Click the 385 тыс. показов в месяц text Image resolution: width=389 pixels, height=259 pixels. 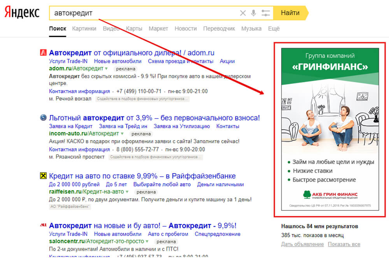pyautogui.click(x=312, y=235)
